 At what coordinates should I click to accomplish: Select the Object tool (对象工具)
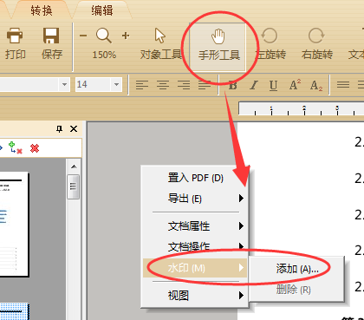coord(160,43)
